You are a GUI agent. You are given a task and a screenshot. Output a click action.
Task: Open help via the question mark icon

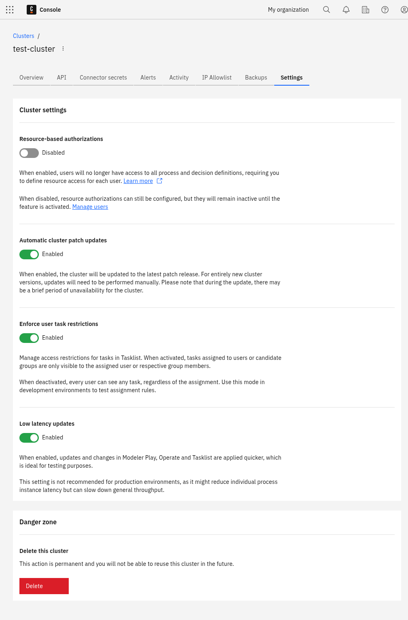coord(385,10)
